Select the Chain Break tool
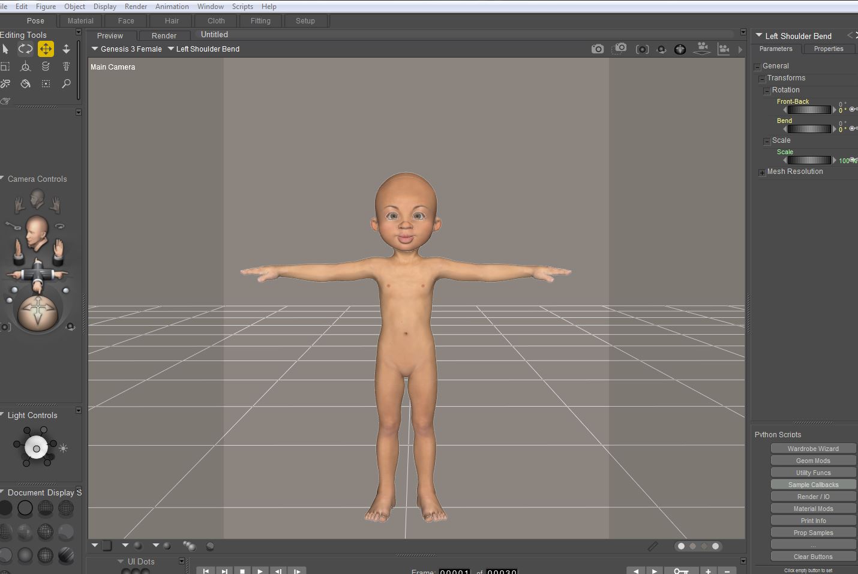Screen dimensions: 858x574 point(5,84)
